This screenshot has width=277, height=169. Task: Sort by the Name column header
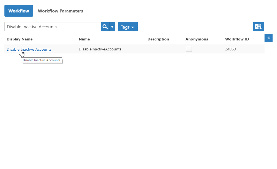tap(84, 39)
